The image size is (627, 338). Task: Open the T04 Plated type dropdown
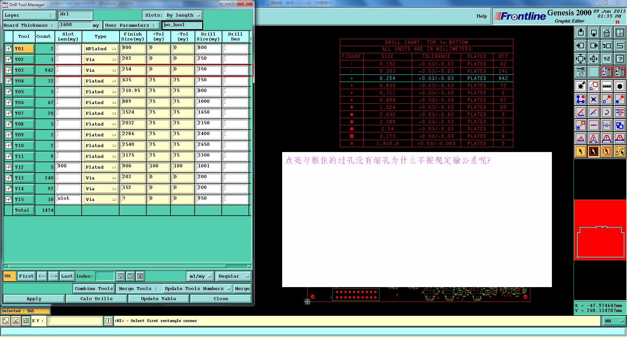coord(101,81)
